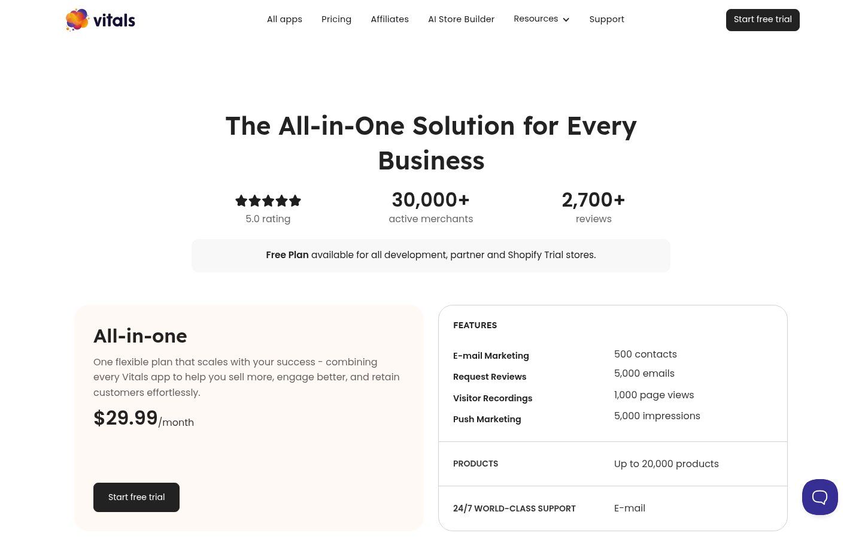Click the 5.0 rating label
Viewport: 862px width, 539px height.
[268, 219]
